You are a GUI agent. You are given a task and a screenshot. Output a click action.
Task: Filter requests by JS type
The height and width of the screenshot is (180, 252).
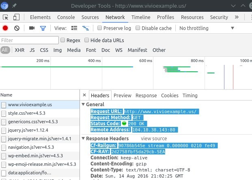(x=32, y=50)
